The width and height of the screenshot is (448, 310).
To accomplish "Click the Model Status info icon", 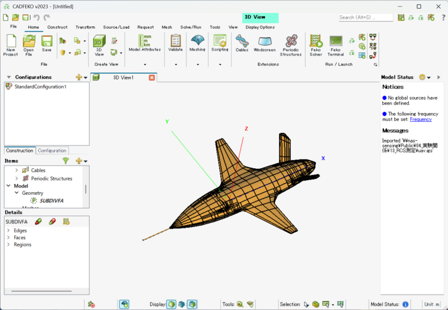I will click(x=406, y=304).
